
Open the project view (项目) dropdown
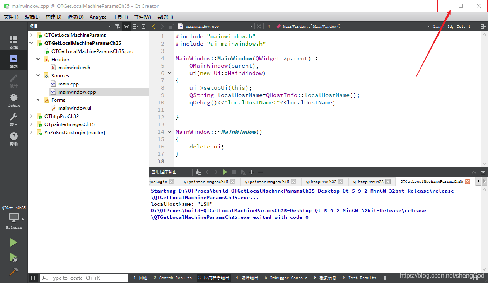click(x=70, y=26)
